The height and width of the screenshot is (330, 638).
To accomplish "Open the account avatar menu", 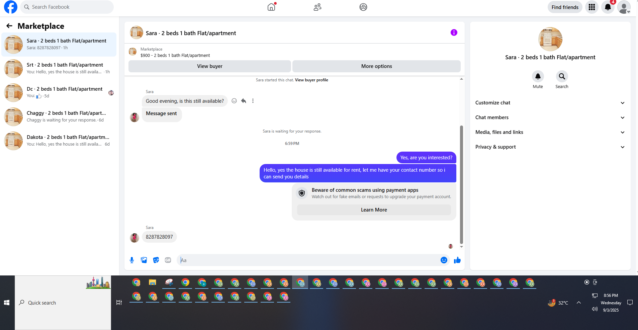I will (x=624, y=7).
